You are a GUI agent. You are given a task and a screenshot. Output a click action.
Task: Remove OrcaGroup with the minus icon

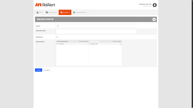click(x=88, y=44)
